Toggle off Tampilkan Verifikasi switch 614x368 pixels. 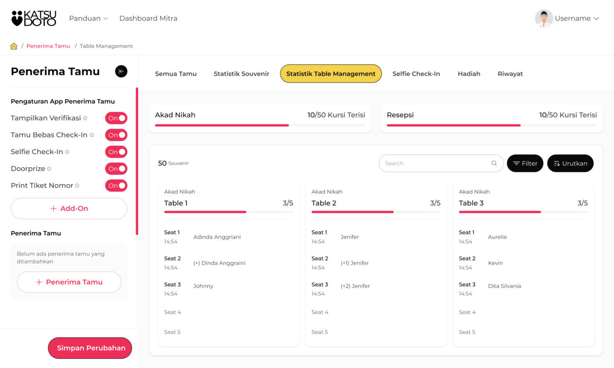click(x=116, y=118)
